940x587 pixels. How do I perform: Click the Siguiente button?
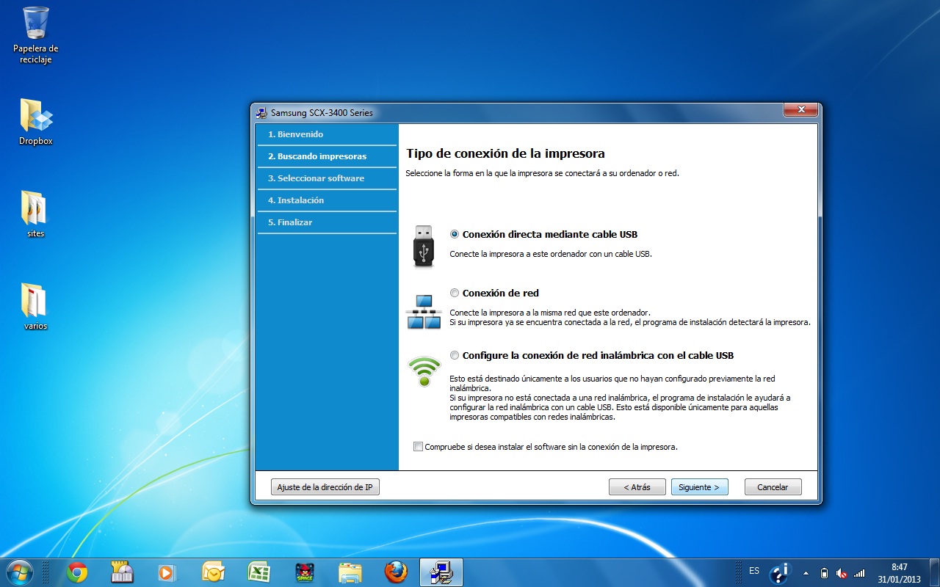click(699, 487)
